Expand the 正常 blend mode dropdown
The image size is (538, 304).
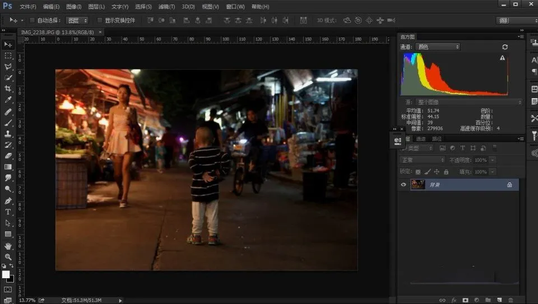click(x=423, y=160)
